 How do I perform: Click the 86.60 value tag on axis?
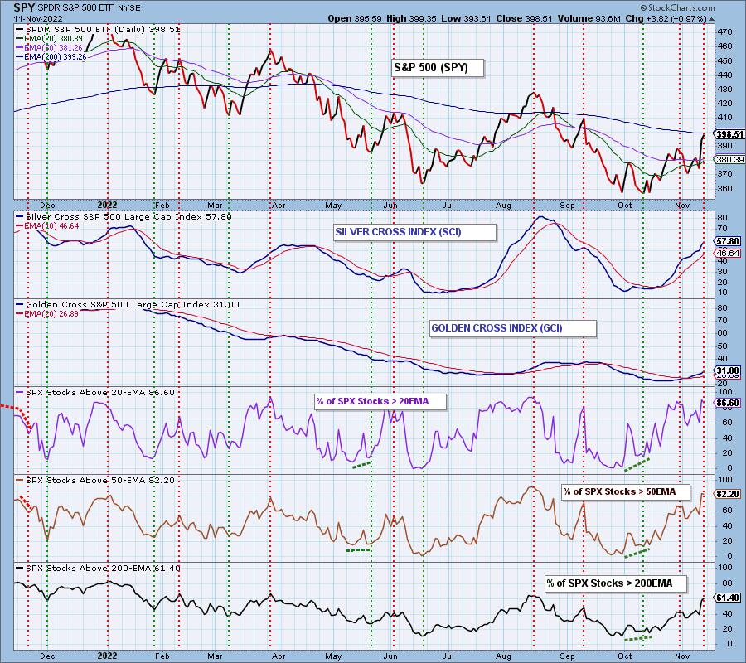pos(728,403)
